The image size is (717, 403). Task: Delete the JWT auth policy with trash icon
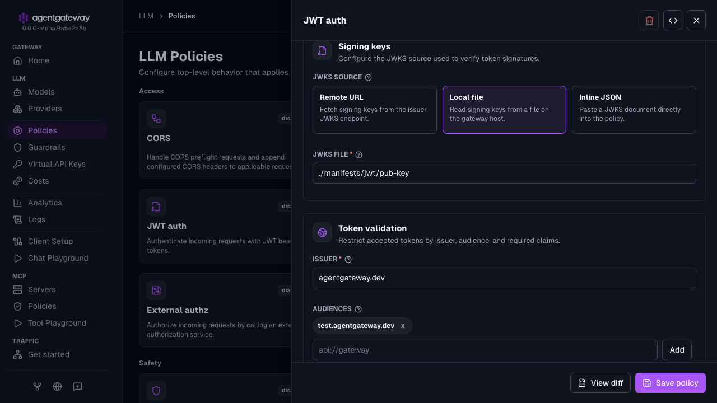point(649,20)
